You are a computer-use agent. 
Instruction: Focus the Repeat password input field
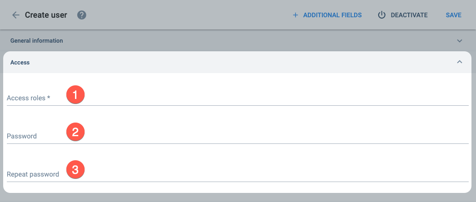[238, 173]
